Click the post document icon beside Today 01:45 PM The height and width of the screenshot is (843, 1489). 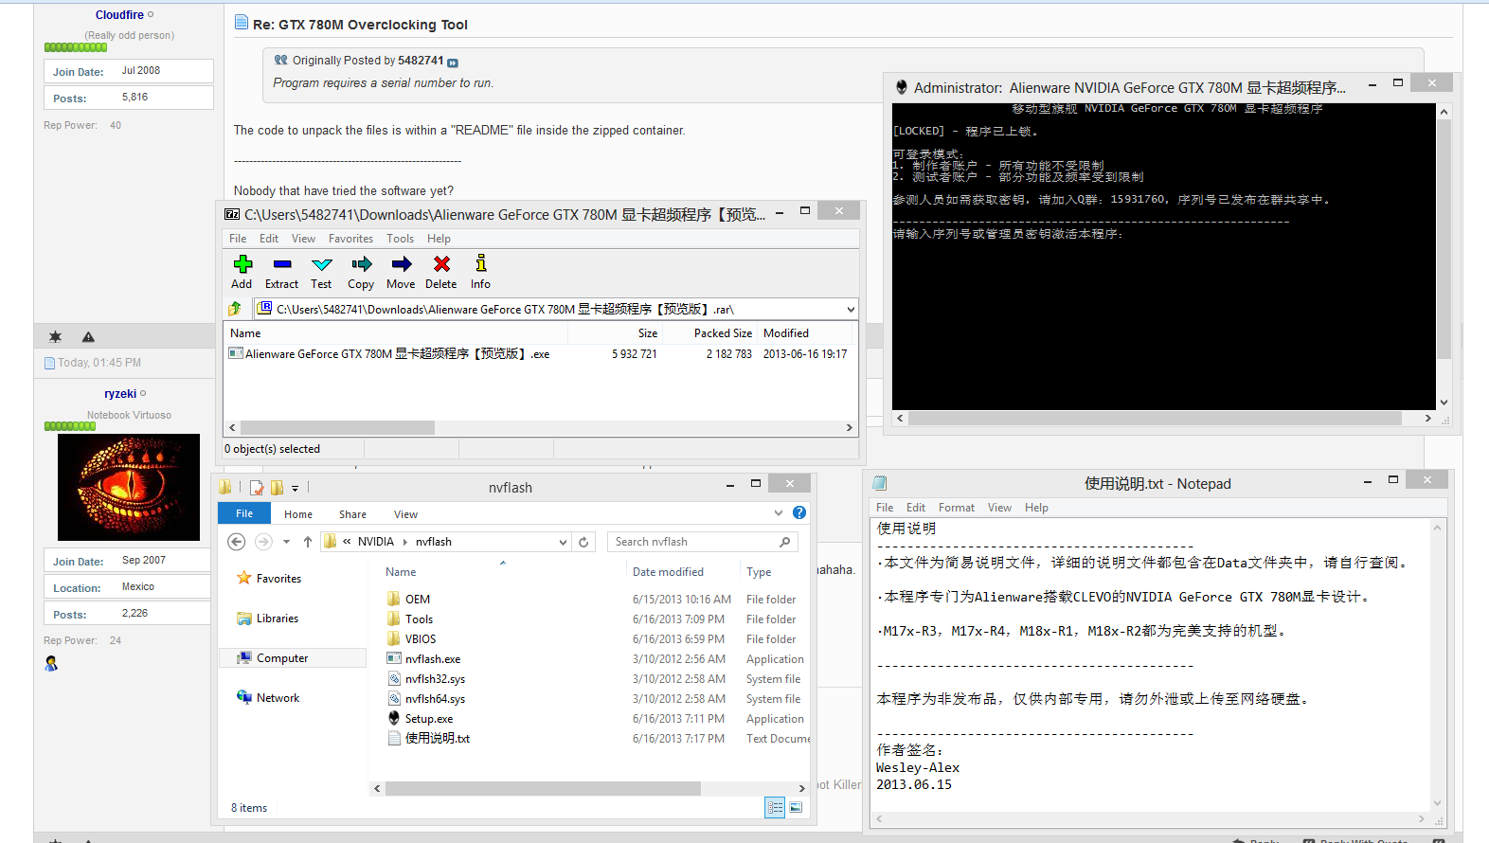49,363
